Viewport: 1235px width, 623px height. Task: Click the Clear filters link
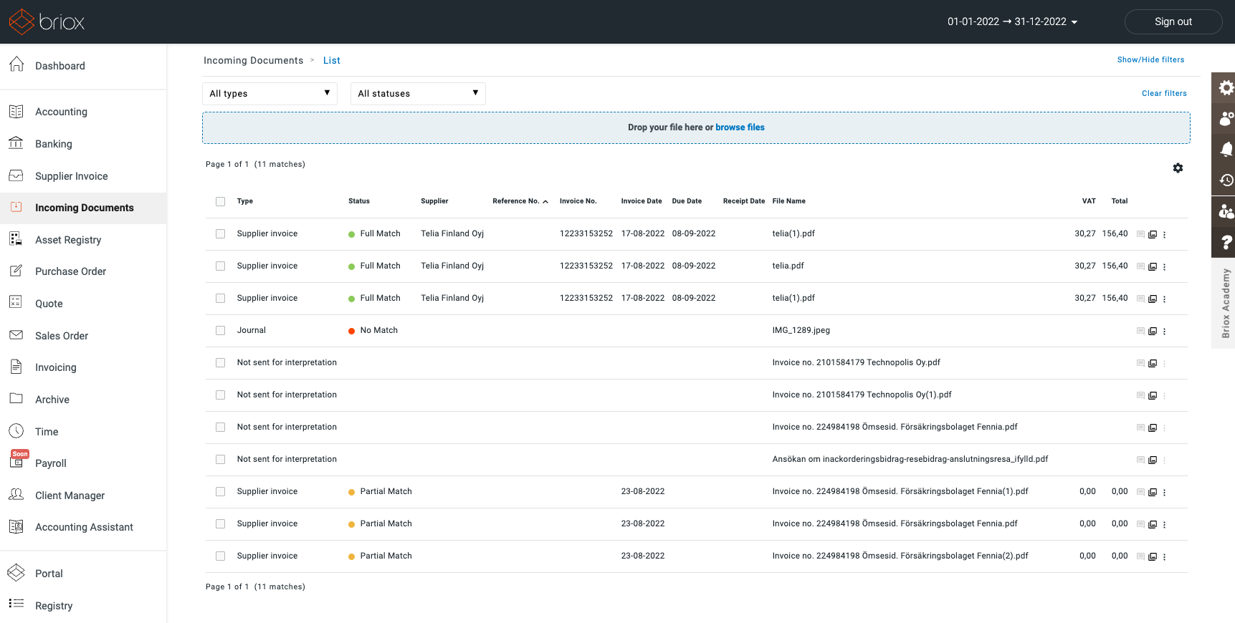1164,93
